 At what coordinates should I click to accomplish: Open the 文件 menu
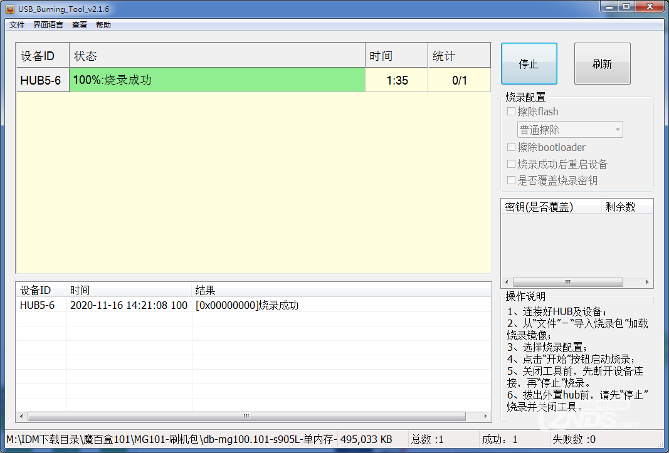coord(16,24)
